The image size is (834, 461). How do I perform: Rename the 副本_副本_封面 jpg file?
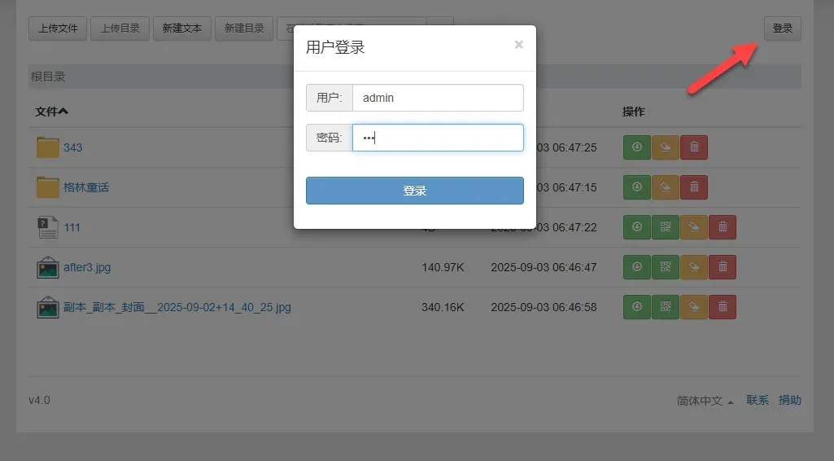click(694, 307)
